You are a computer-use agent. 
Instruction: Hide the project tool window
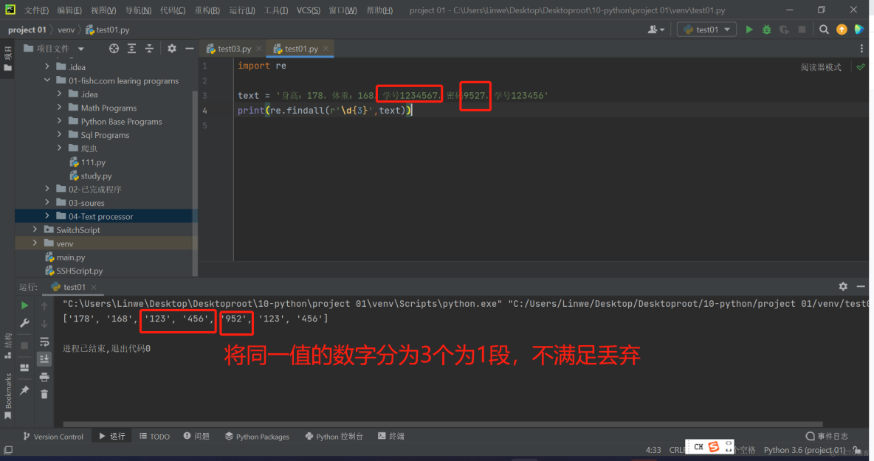pos(190,49)
